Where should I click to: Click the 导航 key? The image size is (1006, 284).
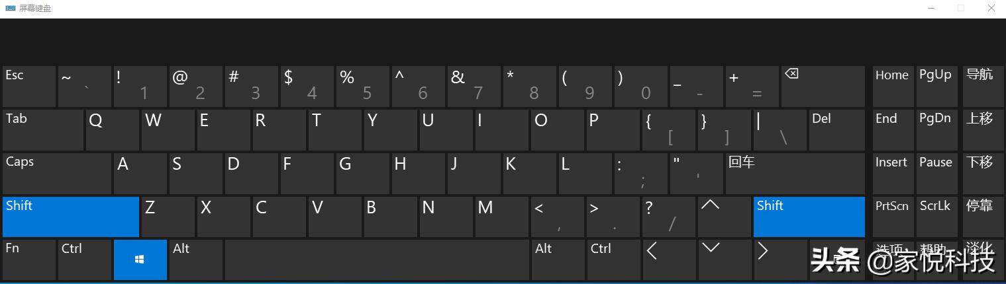click(x=980, y=87)
